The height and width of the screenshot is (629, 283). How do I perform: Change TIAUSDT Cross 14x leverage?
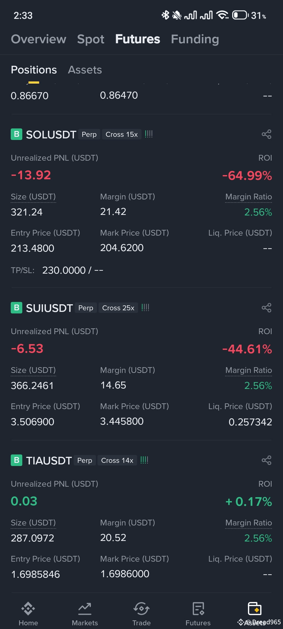click(x=117, y=460)
